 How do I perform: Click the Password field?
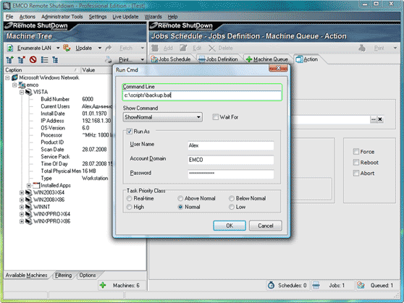(x=231, y=174)
